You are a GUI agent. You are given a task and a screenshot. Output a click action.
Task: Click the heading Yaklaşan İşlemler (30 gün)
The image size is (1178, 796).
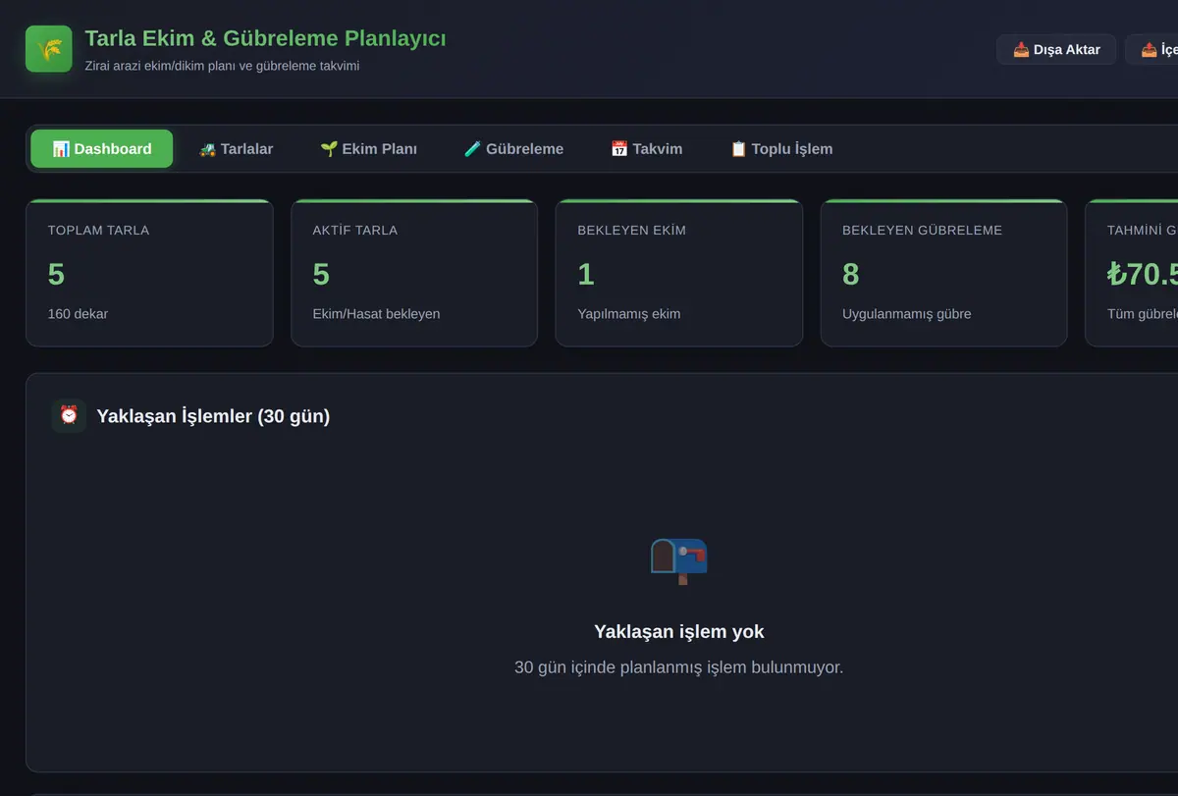click(213, 416)
